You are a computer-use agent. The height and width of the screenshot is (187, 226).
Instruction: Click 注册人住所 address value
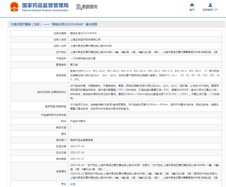pyautogui.click(x=91, y=46)
